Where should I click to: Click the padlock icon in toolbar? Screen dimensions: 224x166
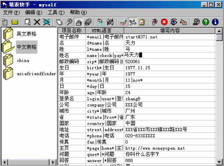(78, 22)
